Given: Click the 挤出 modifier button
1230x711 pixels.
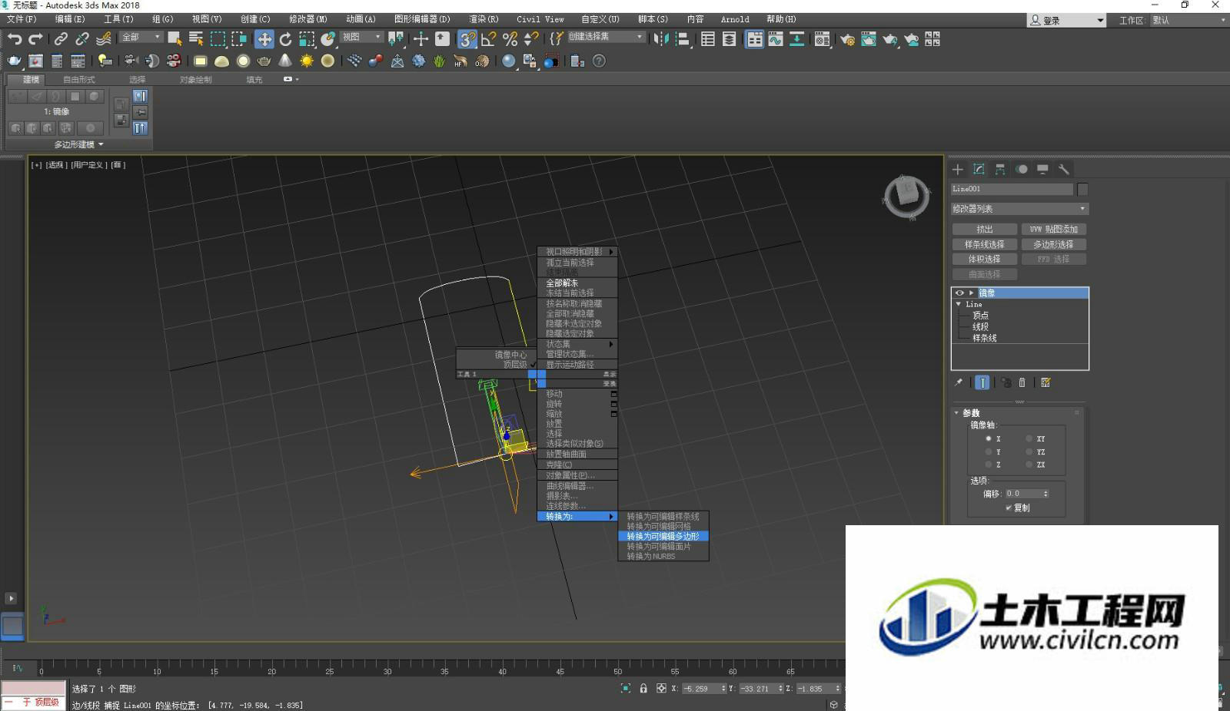Looking at the screenshot, I should (x=984, y=229).
